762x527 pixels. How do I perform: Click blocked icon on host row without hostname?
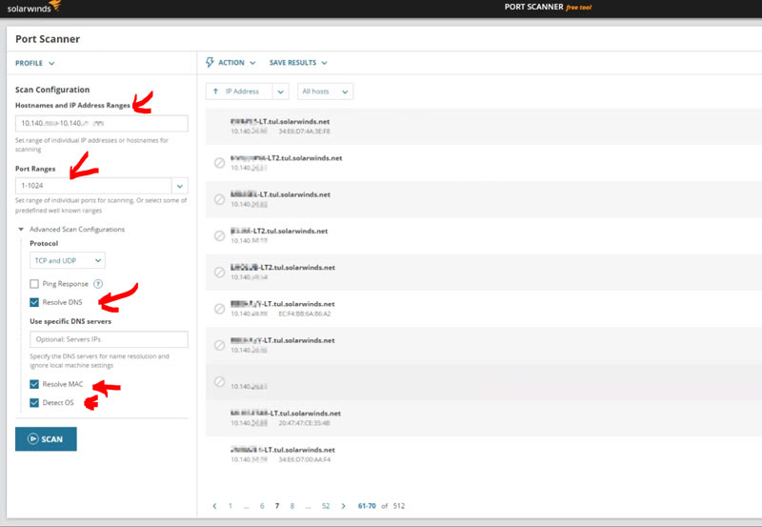(220, 381)
